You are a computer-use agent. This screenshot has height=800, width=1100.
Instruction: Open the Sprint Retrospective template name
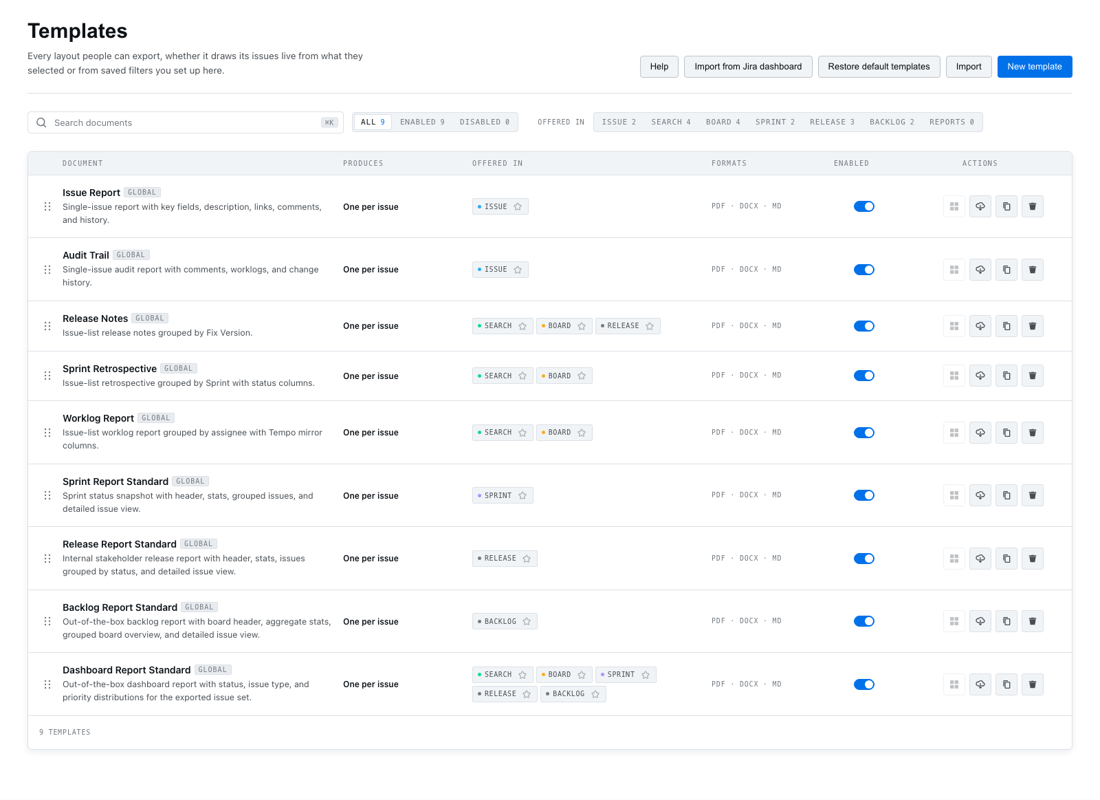point(109,369)
